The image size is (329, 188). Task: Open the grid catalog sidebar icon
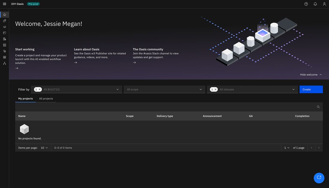[4, 57]
